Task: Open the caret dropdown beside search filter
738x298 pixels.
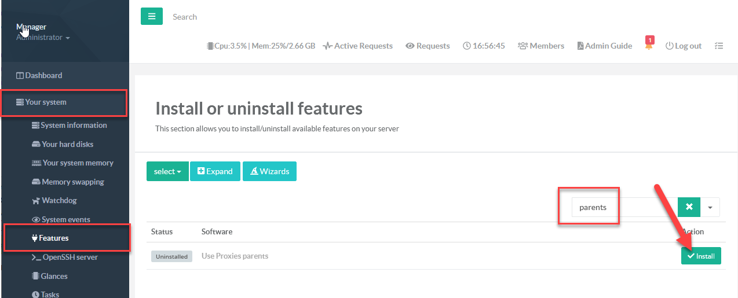Action: (x=710, y=207)
